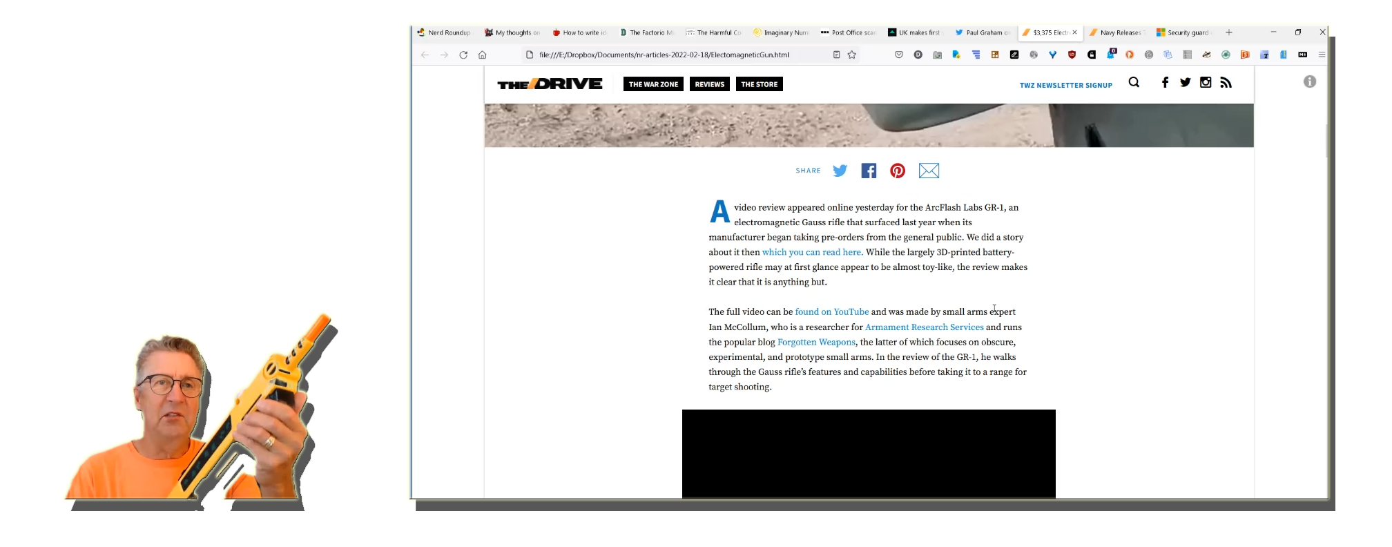Image resolution: width=1392 pixels, height=547 pixels.
Task: Open the Pocket save icon
Action: [899, 55]
